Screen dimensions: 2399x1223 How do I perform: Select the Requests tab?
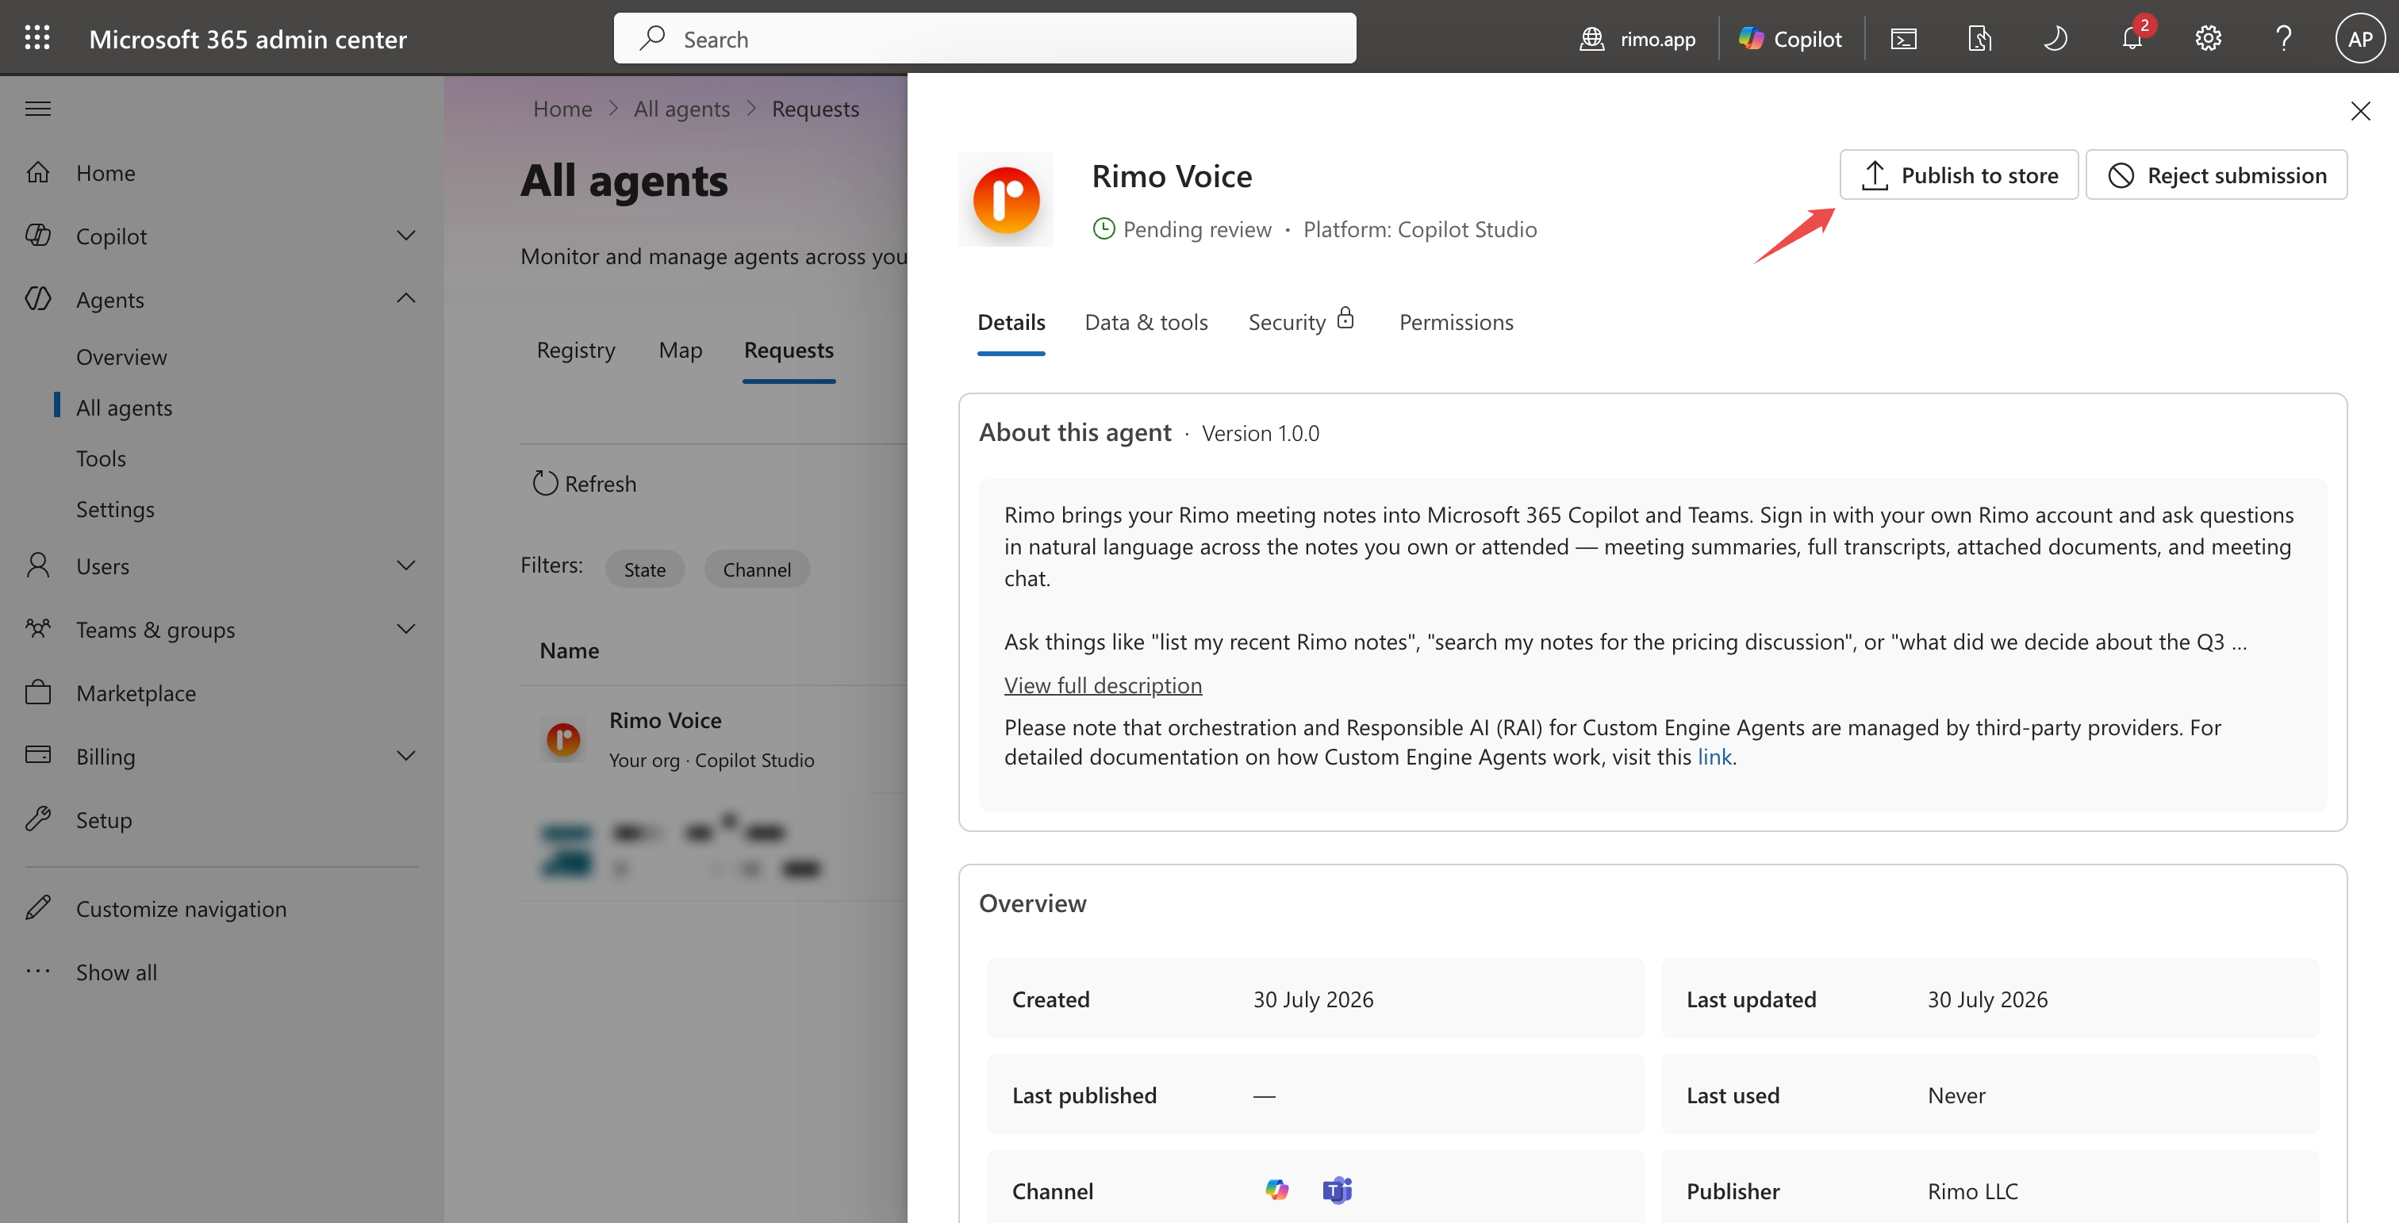789,350
